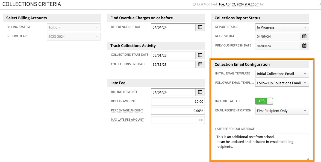Open the School Year selector
321x162 pixels.
coord(73,36)
